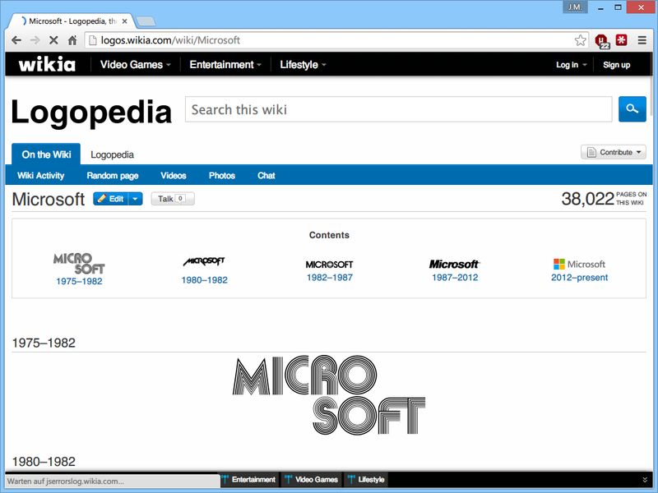Expand the Entertainment dropdown in top bar
Viewport: 658px width, 493px height.
[225, 65]
